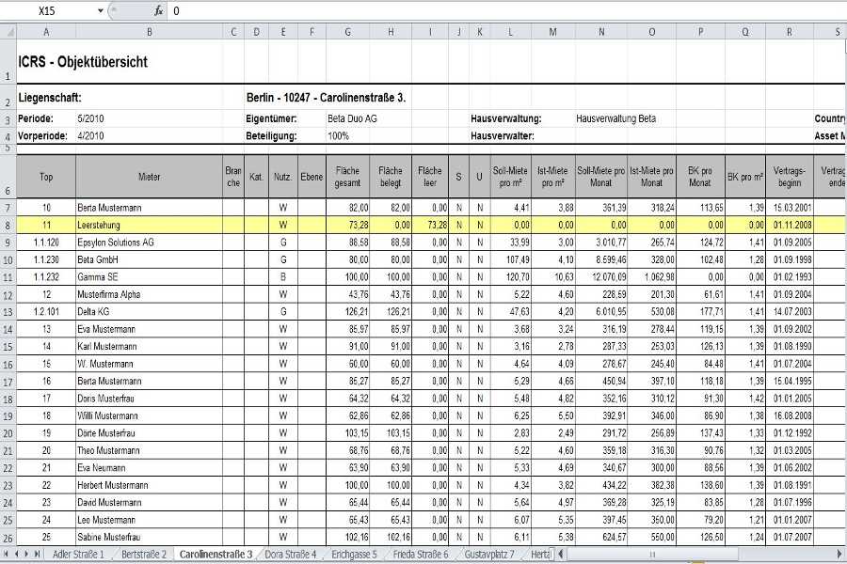847x564 pixels.
Task: Click the David Mustermann cell
Action: click(x=149, y=503)
